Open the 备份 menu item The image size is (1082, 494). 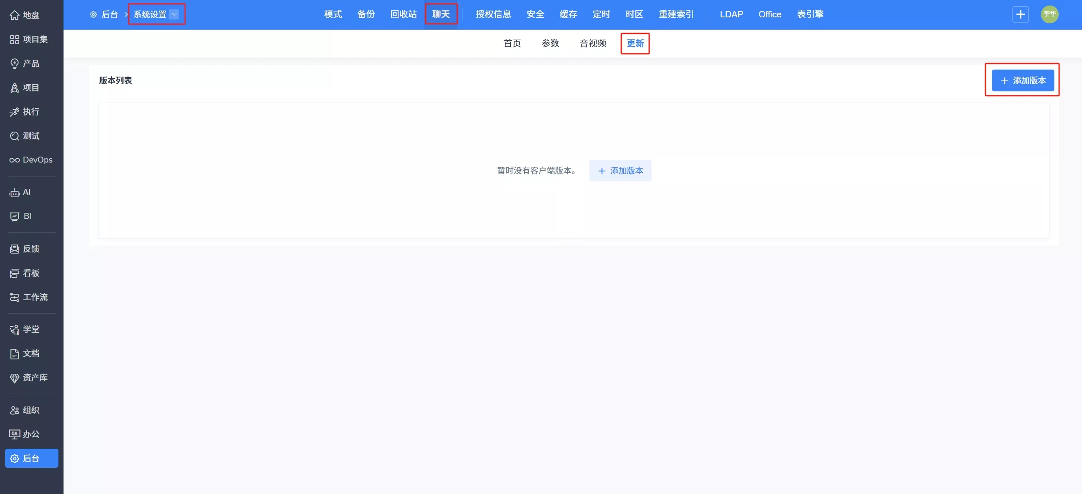(366, 14)
